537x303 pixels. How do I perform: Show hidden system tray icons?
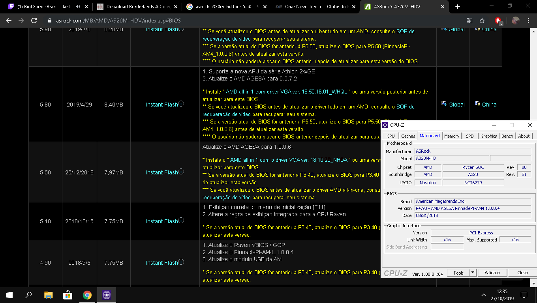[x=483, y=295]
